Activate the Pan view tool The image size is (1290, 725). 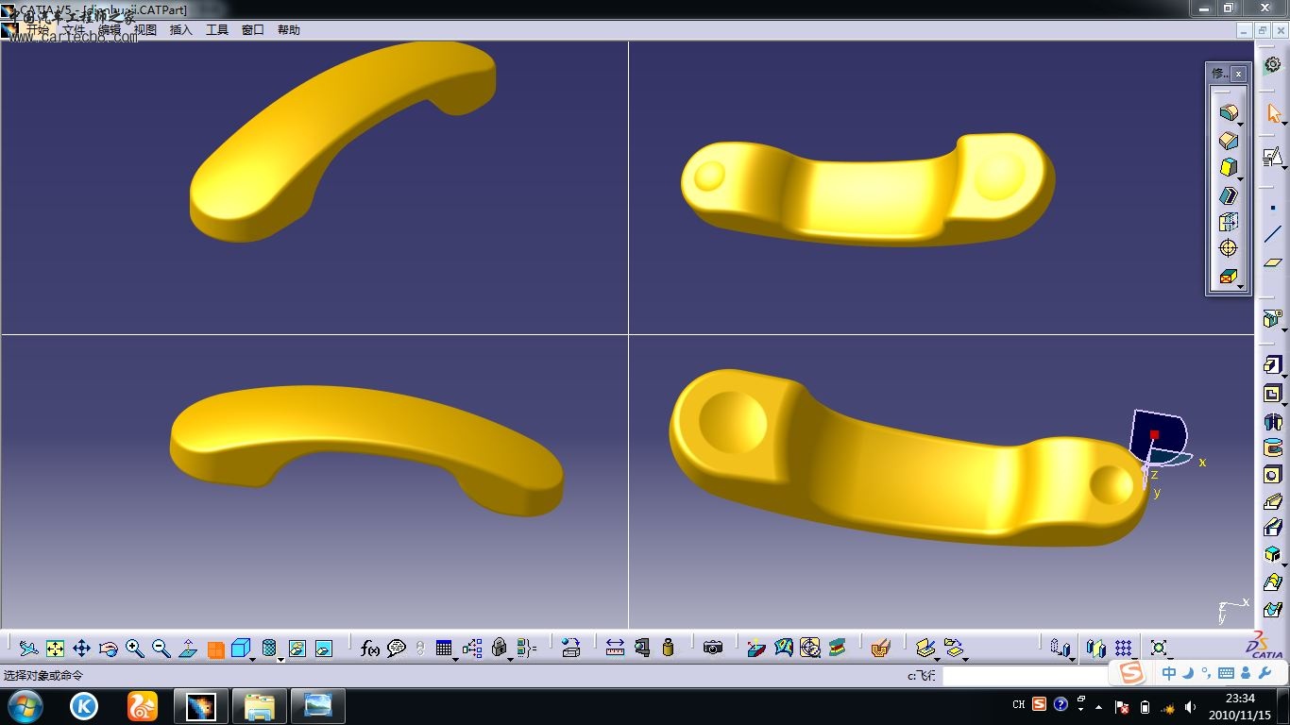pos(81,649)
